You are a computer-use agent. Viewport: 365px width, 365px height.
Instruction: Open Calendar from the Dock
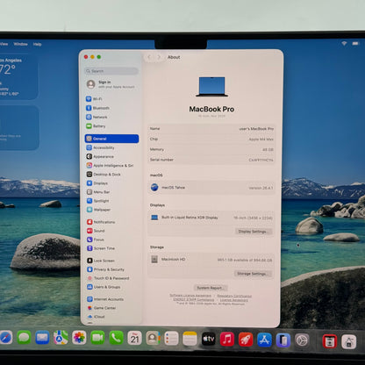(x=134, y=339)
